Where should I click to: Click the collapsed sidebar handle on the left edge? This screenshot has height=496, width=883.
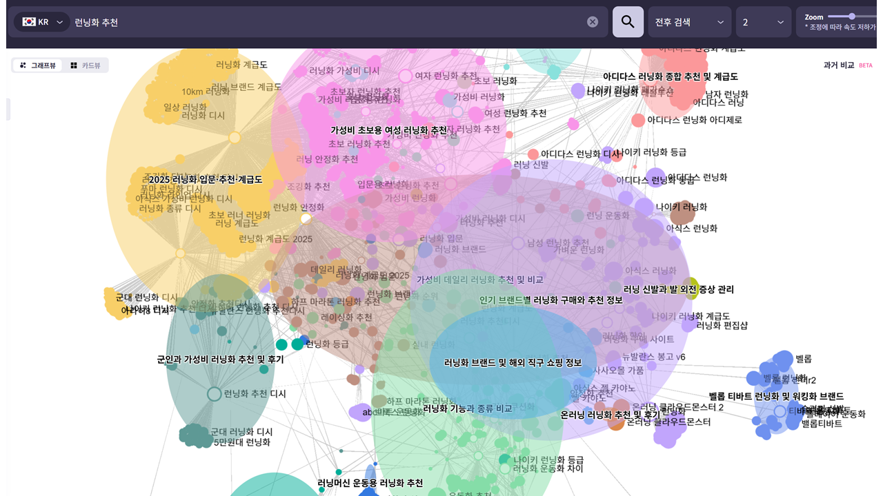pos(8,109)
